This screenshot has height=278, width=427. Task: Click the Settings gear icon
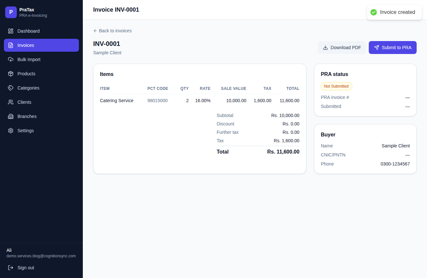(x=11, y=131)
